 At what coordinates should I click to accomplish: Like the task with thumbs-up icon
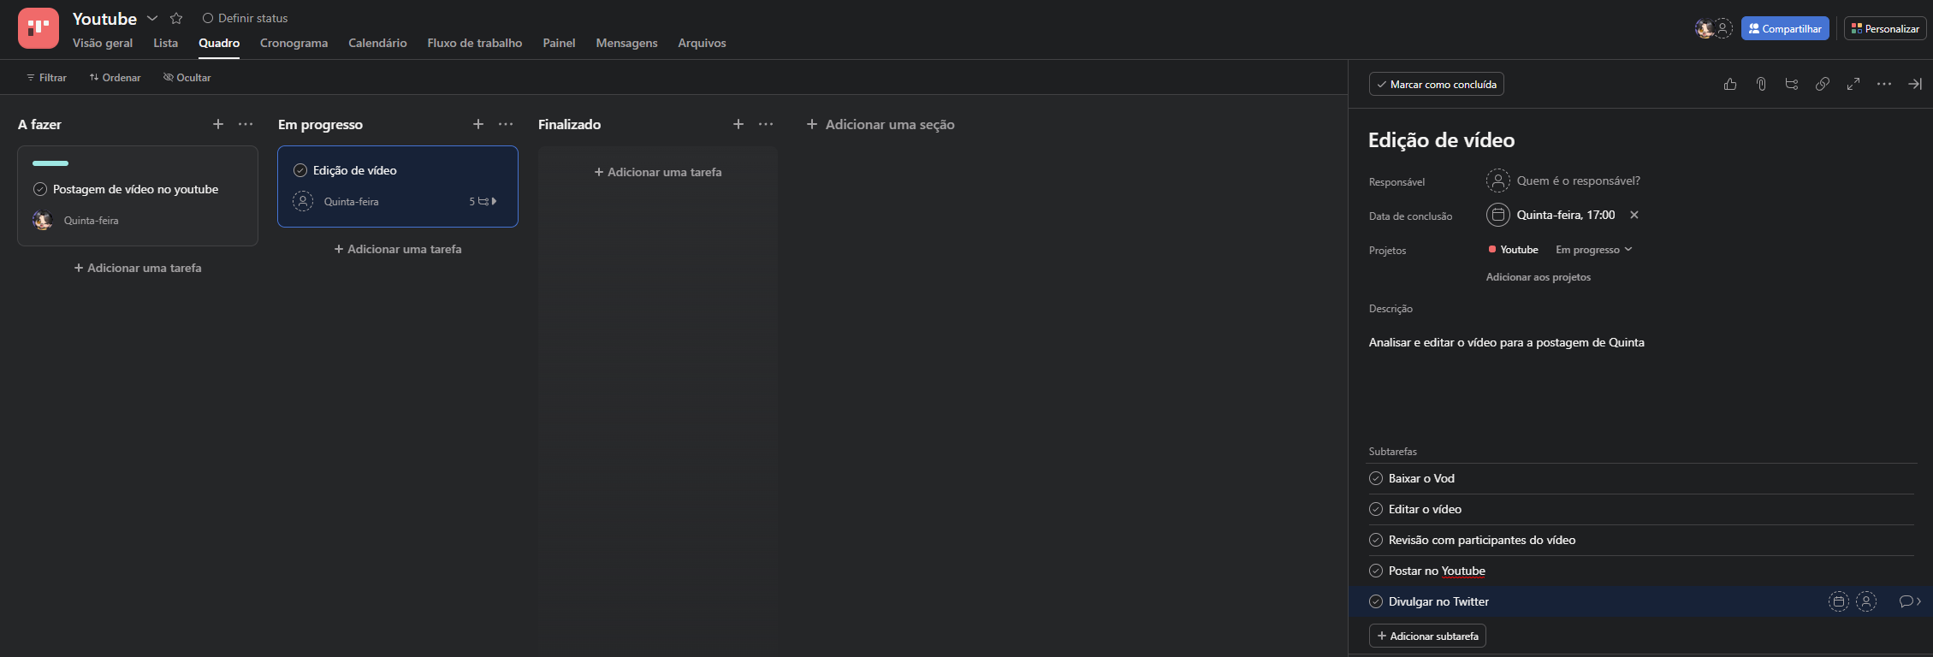coord(1730,84)
